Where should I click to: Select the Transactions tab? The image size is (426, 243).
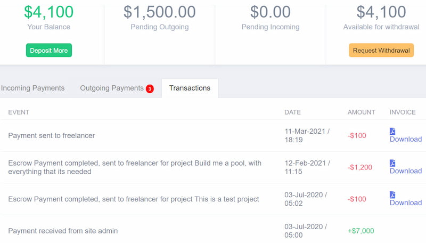(190, 88)
